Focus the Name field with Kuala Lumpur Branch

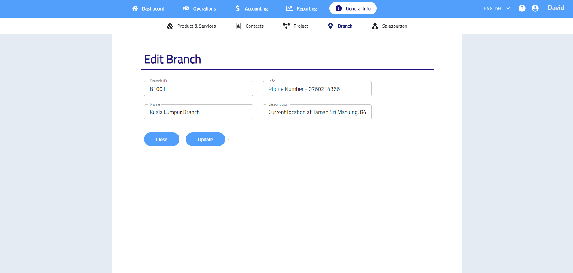(x=198, y=112)
